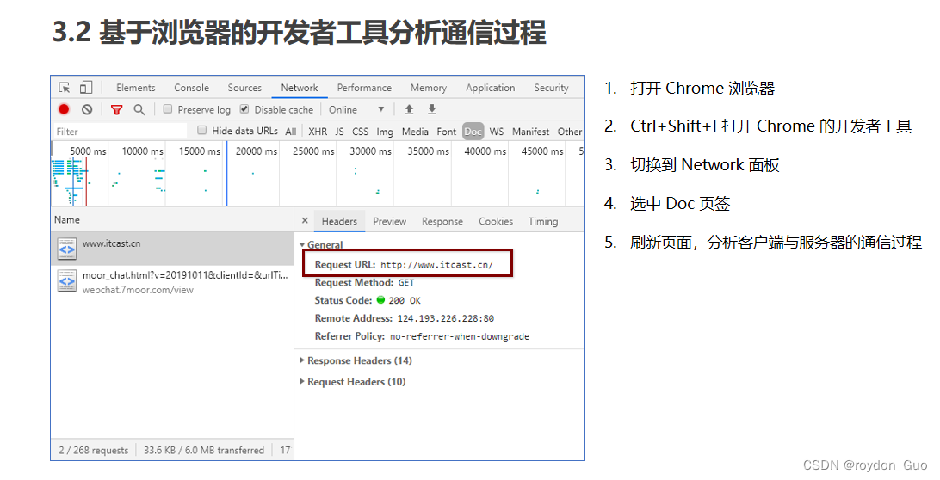The image size is (940, 480).
Task: Enable the Preserve log checkbox
Action: tap(168, 109)
